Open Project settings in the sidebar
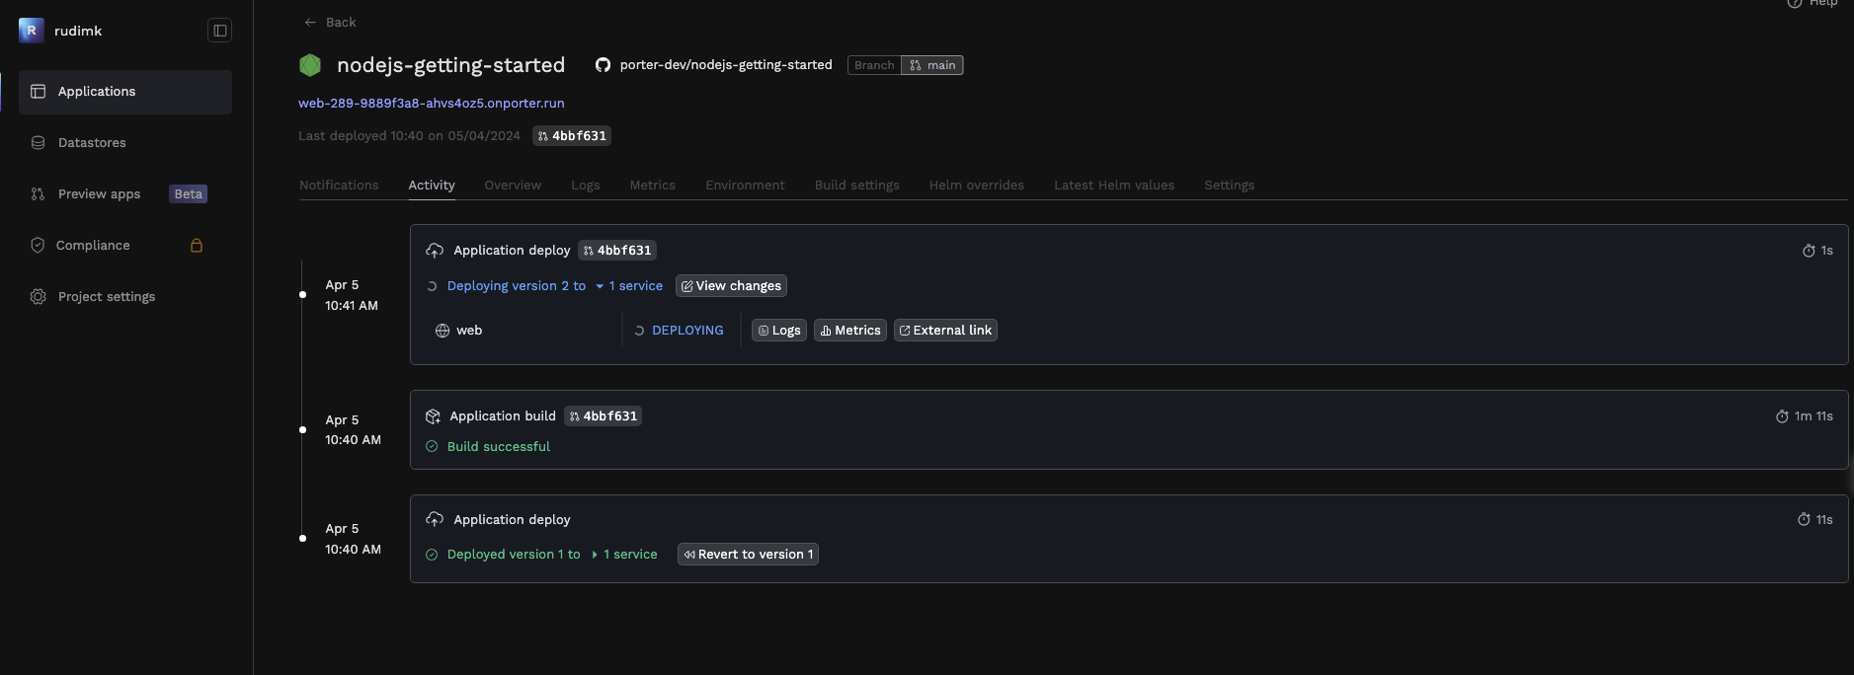1854x675 pixels. click(125, 297)
